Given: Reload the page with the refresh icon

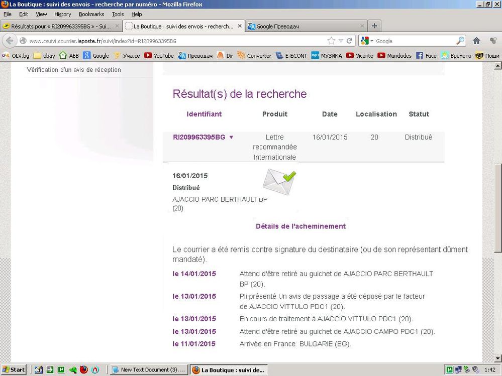Looking at the screenshot, I should [x=349, y=41].
